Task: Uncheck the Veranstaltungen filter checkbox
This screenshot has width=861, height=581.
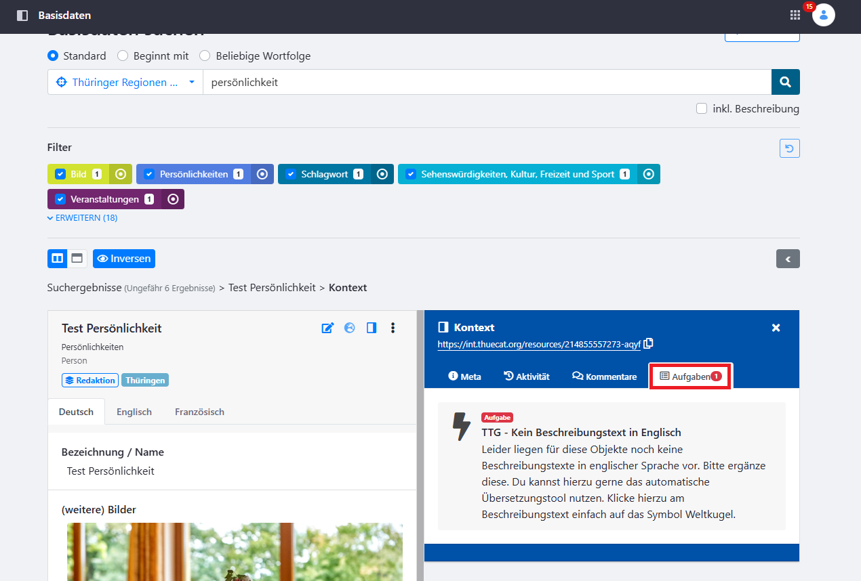Action: coord(60,199)
